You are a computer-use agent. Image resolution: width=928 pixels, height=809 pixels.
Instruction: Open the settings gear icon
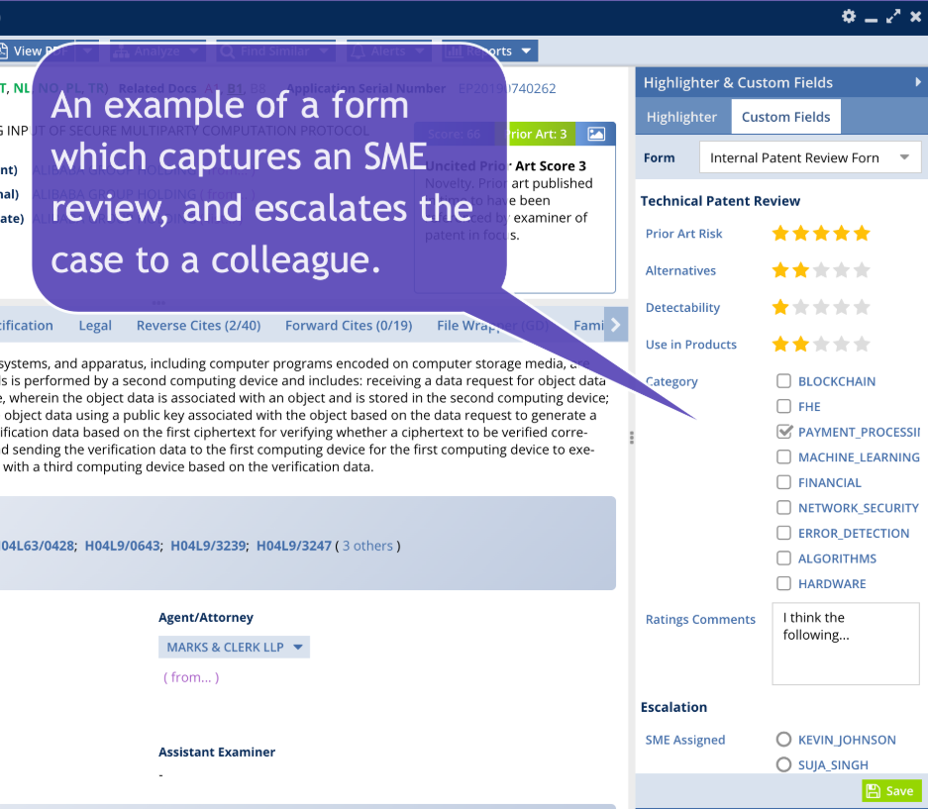point(849,17)
